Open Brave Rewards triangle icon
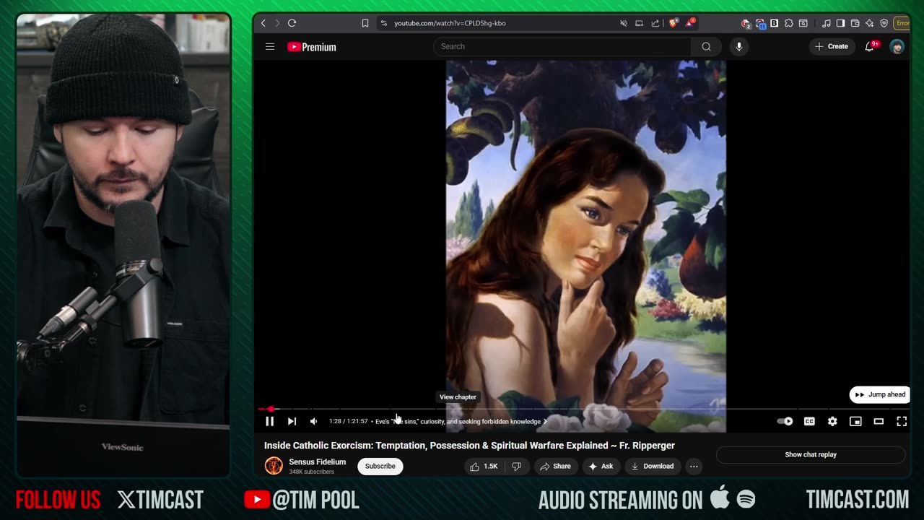This screenshot has height=520, width=924. tap(690, 23)
